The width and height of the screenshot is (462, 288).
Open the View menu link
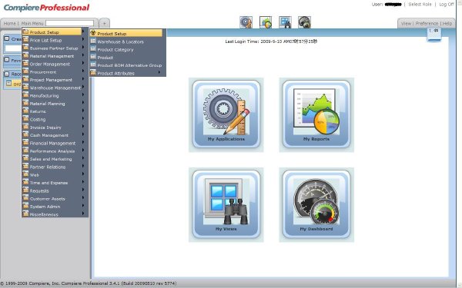[406, 24]
